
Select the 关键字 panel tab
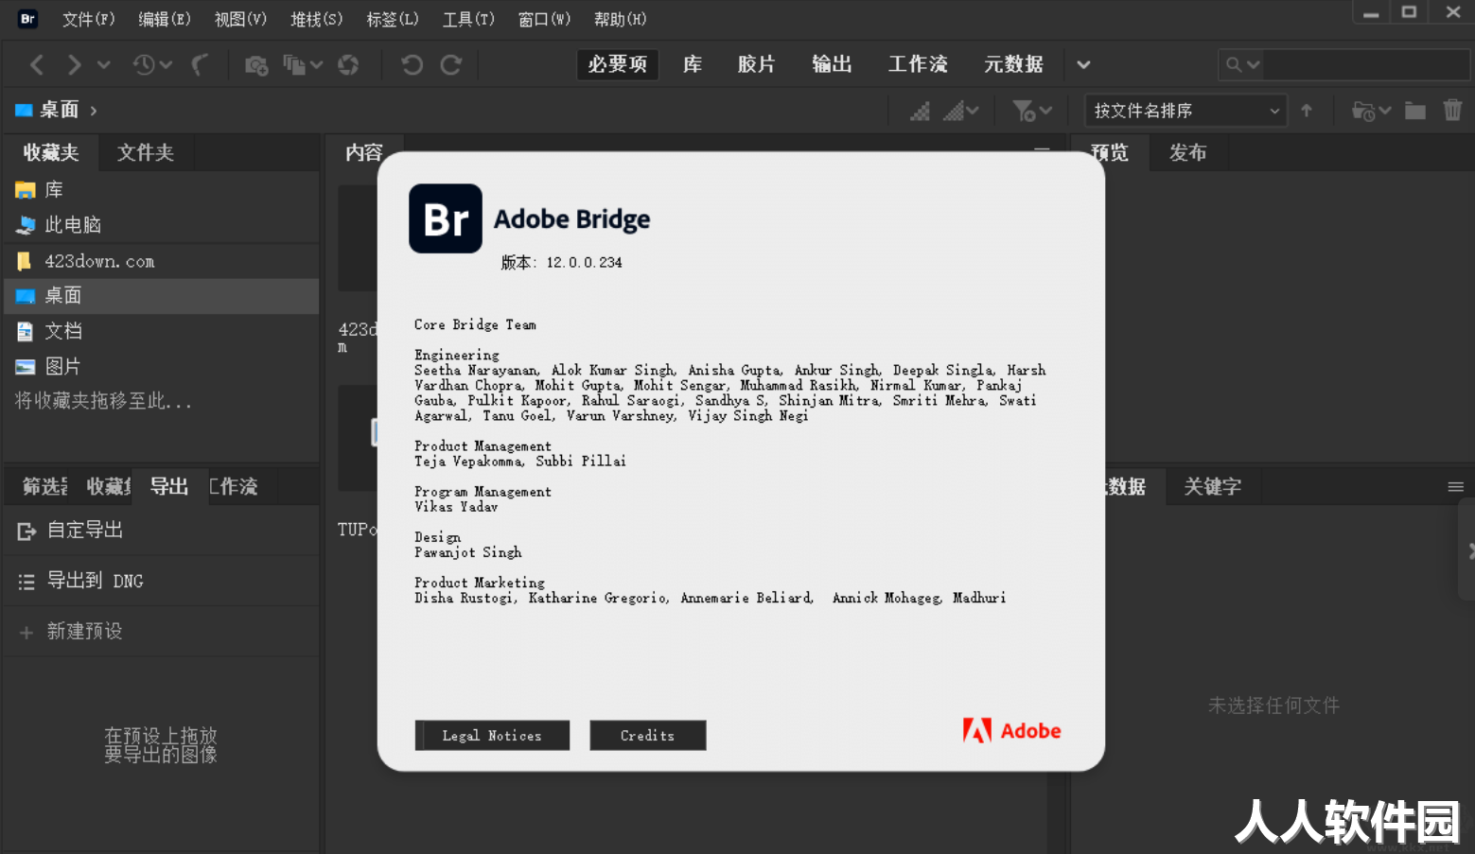coord(1213,486)
